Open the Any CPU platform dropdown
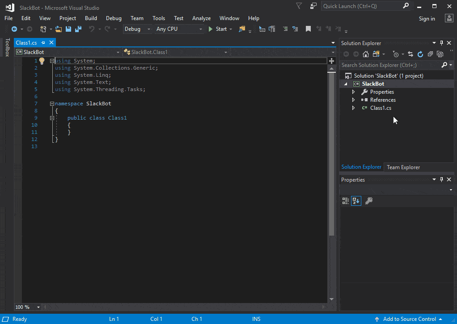Image resolution: width=457 pixels, height=324 pixels. [x=179, y=29]
